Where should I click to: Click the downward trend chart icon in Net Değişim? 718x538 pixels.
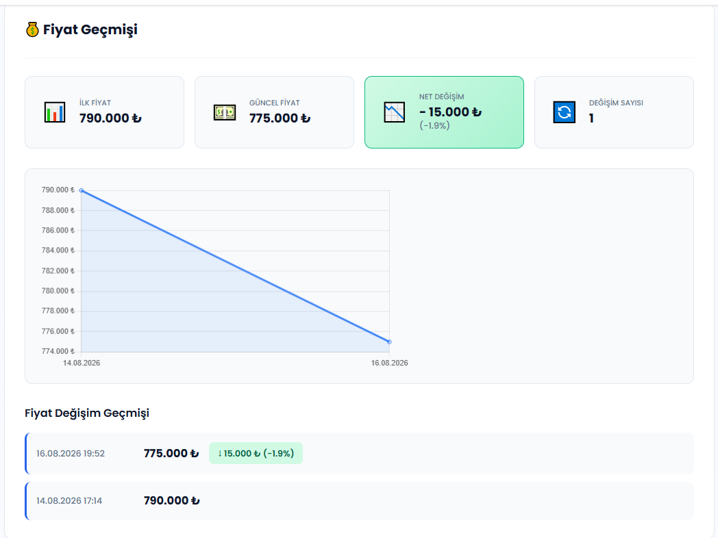coord(394,112)
